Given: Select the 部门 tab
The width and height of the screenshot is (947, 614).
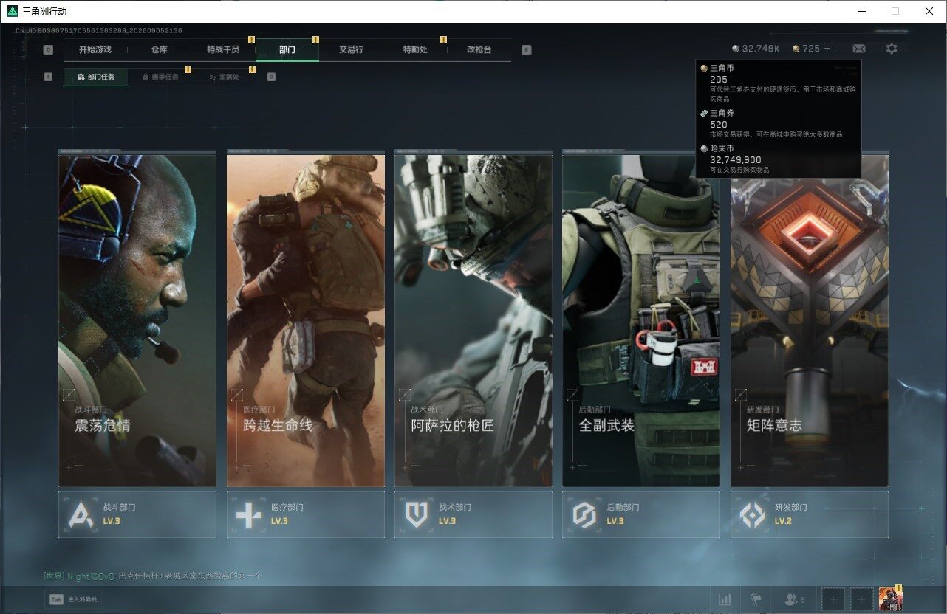Looking at the screenshot, I should (287, 49).
